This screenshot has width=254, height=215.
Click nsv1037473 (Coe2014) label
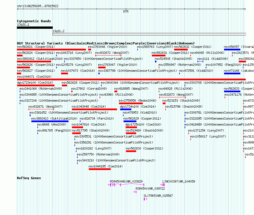[78, 71]
